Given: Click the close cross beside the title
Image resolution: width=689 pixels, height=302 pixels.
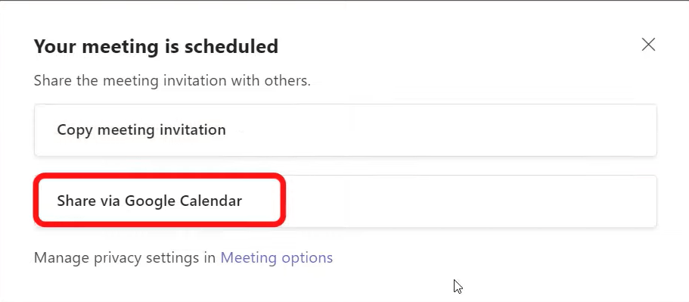Looking at the screenshot, I should (x=648, y=45).
